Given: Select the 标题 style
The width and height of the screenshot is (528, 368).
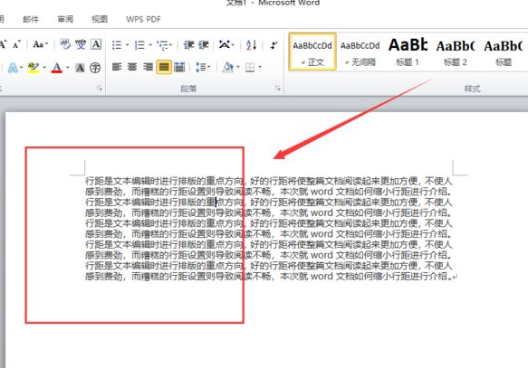Looking at the screenshot, I should 504,52.
